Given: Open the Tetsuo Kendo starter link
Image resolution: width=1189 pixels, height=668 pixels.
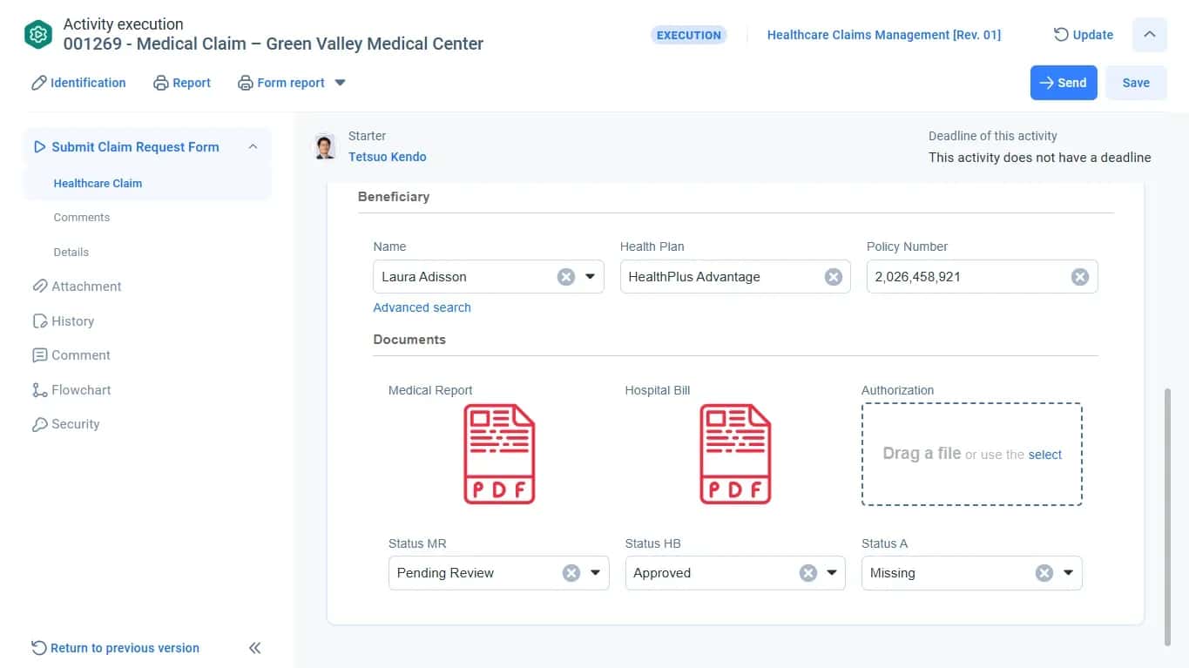Looking at the screenshot, I should click(x=388, y=157).
